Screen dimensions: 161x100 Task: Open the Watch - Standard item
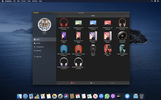(122, 50)
